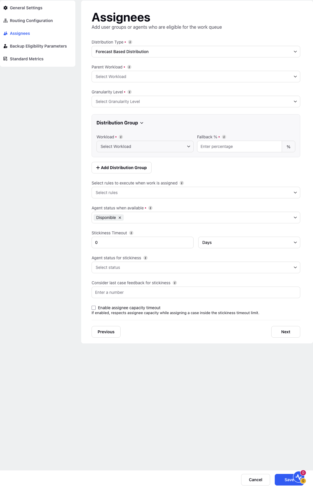Remove the Disponible status tag

click(120, 218)
